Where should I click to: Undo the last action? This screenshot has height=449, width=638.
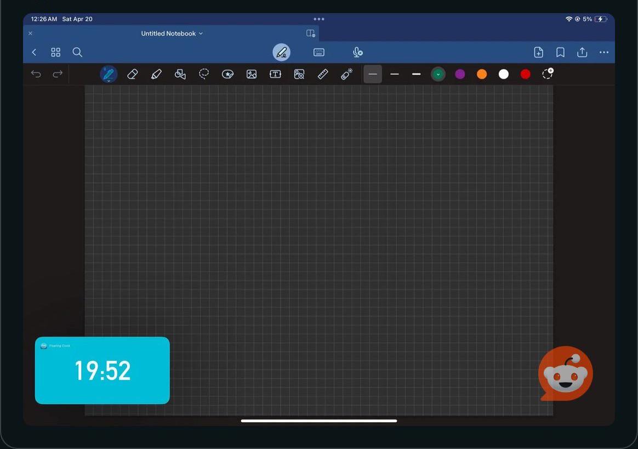[36, 73]
